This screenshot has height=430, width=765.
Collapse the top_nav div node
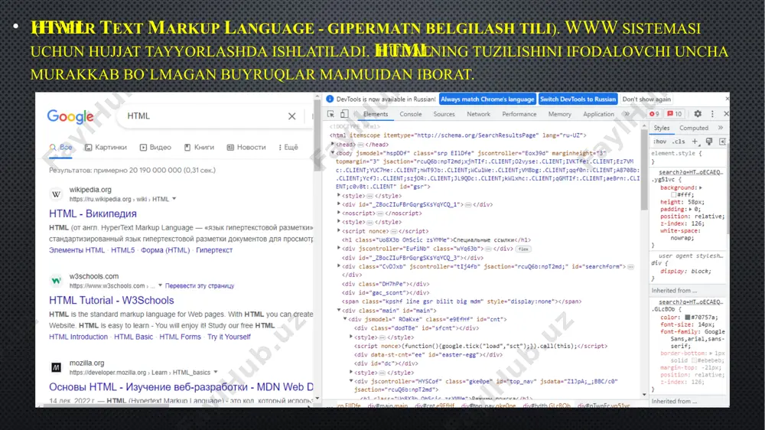(x=351, y=381)
